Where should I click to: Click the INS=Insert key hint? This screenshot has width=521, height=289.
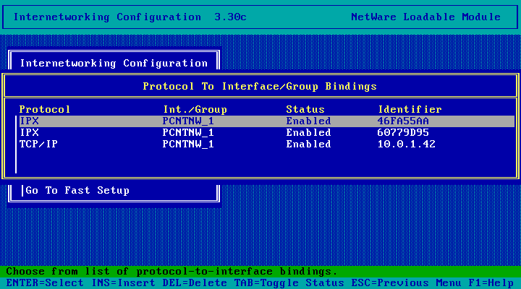point(123,283)
